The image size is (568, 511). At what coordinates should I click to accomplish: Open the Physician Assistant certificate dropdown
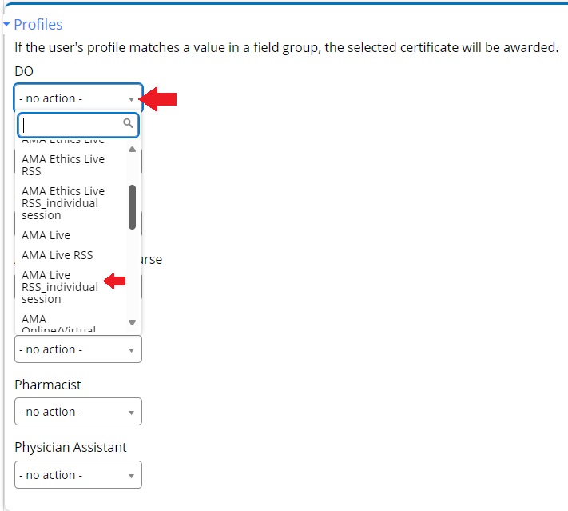(77, 475)
